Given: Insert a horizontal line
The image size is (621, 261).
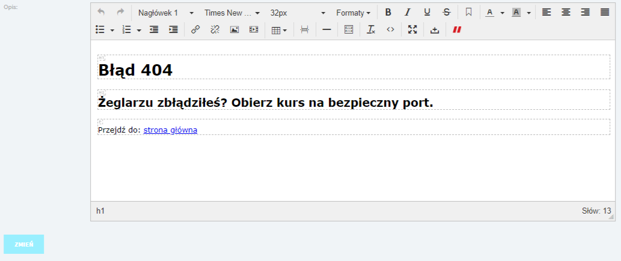Looking at the screenshot, I should 327,29.
